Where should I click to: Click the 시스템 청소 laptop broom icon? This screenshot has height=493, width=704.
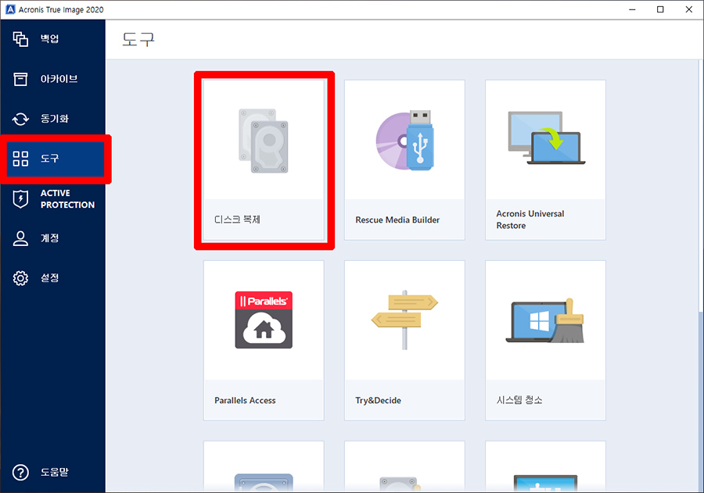click(x=547, y=320)
